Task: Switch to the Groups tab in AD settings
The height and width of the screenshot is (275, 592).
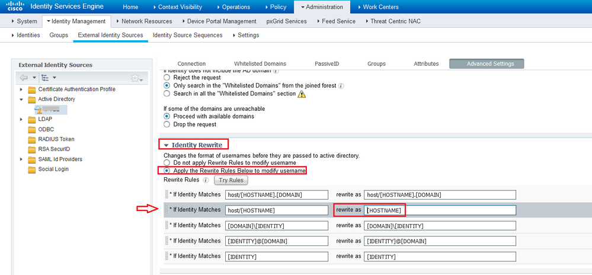Action: click(x=376, y=64)
